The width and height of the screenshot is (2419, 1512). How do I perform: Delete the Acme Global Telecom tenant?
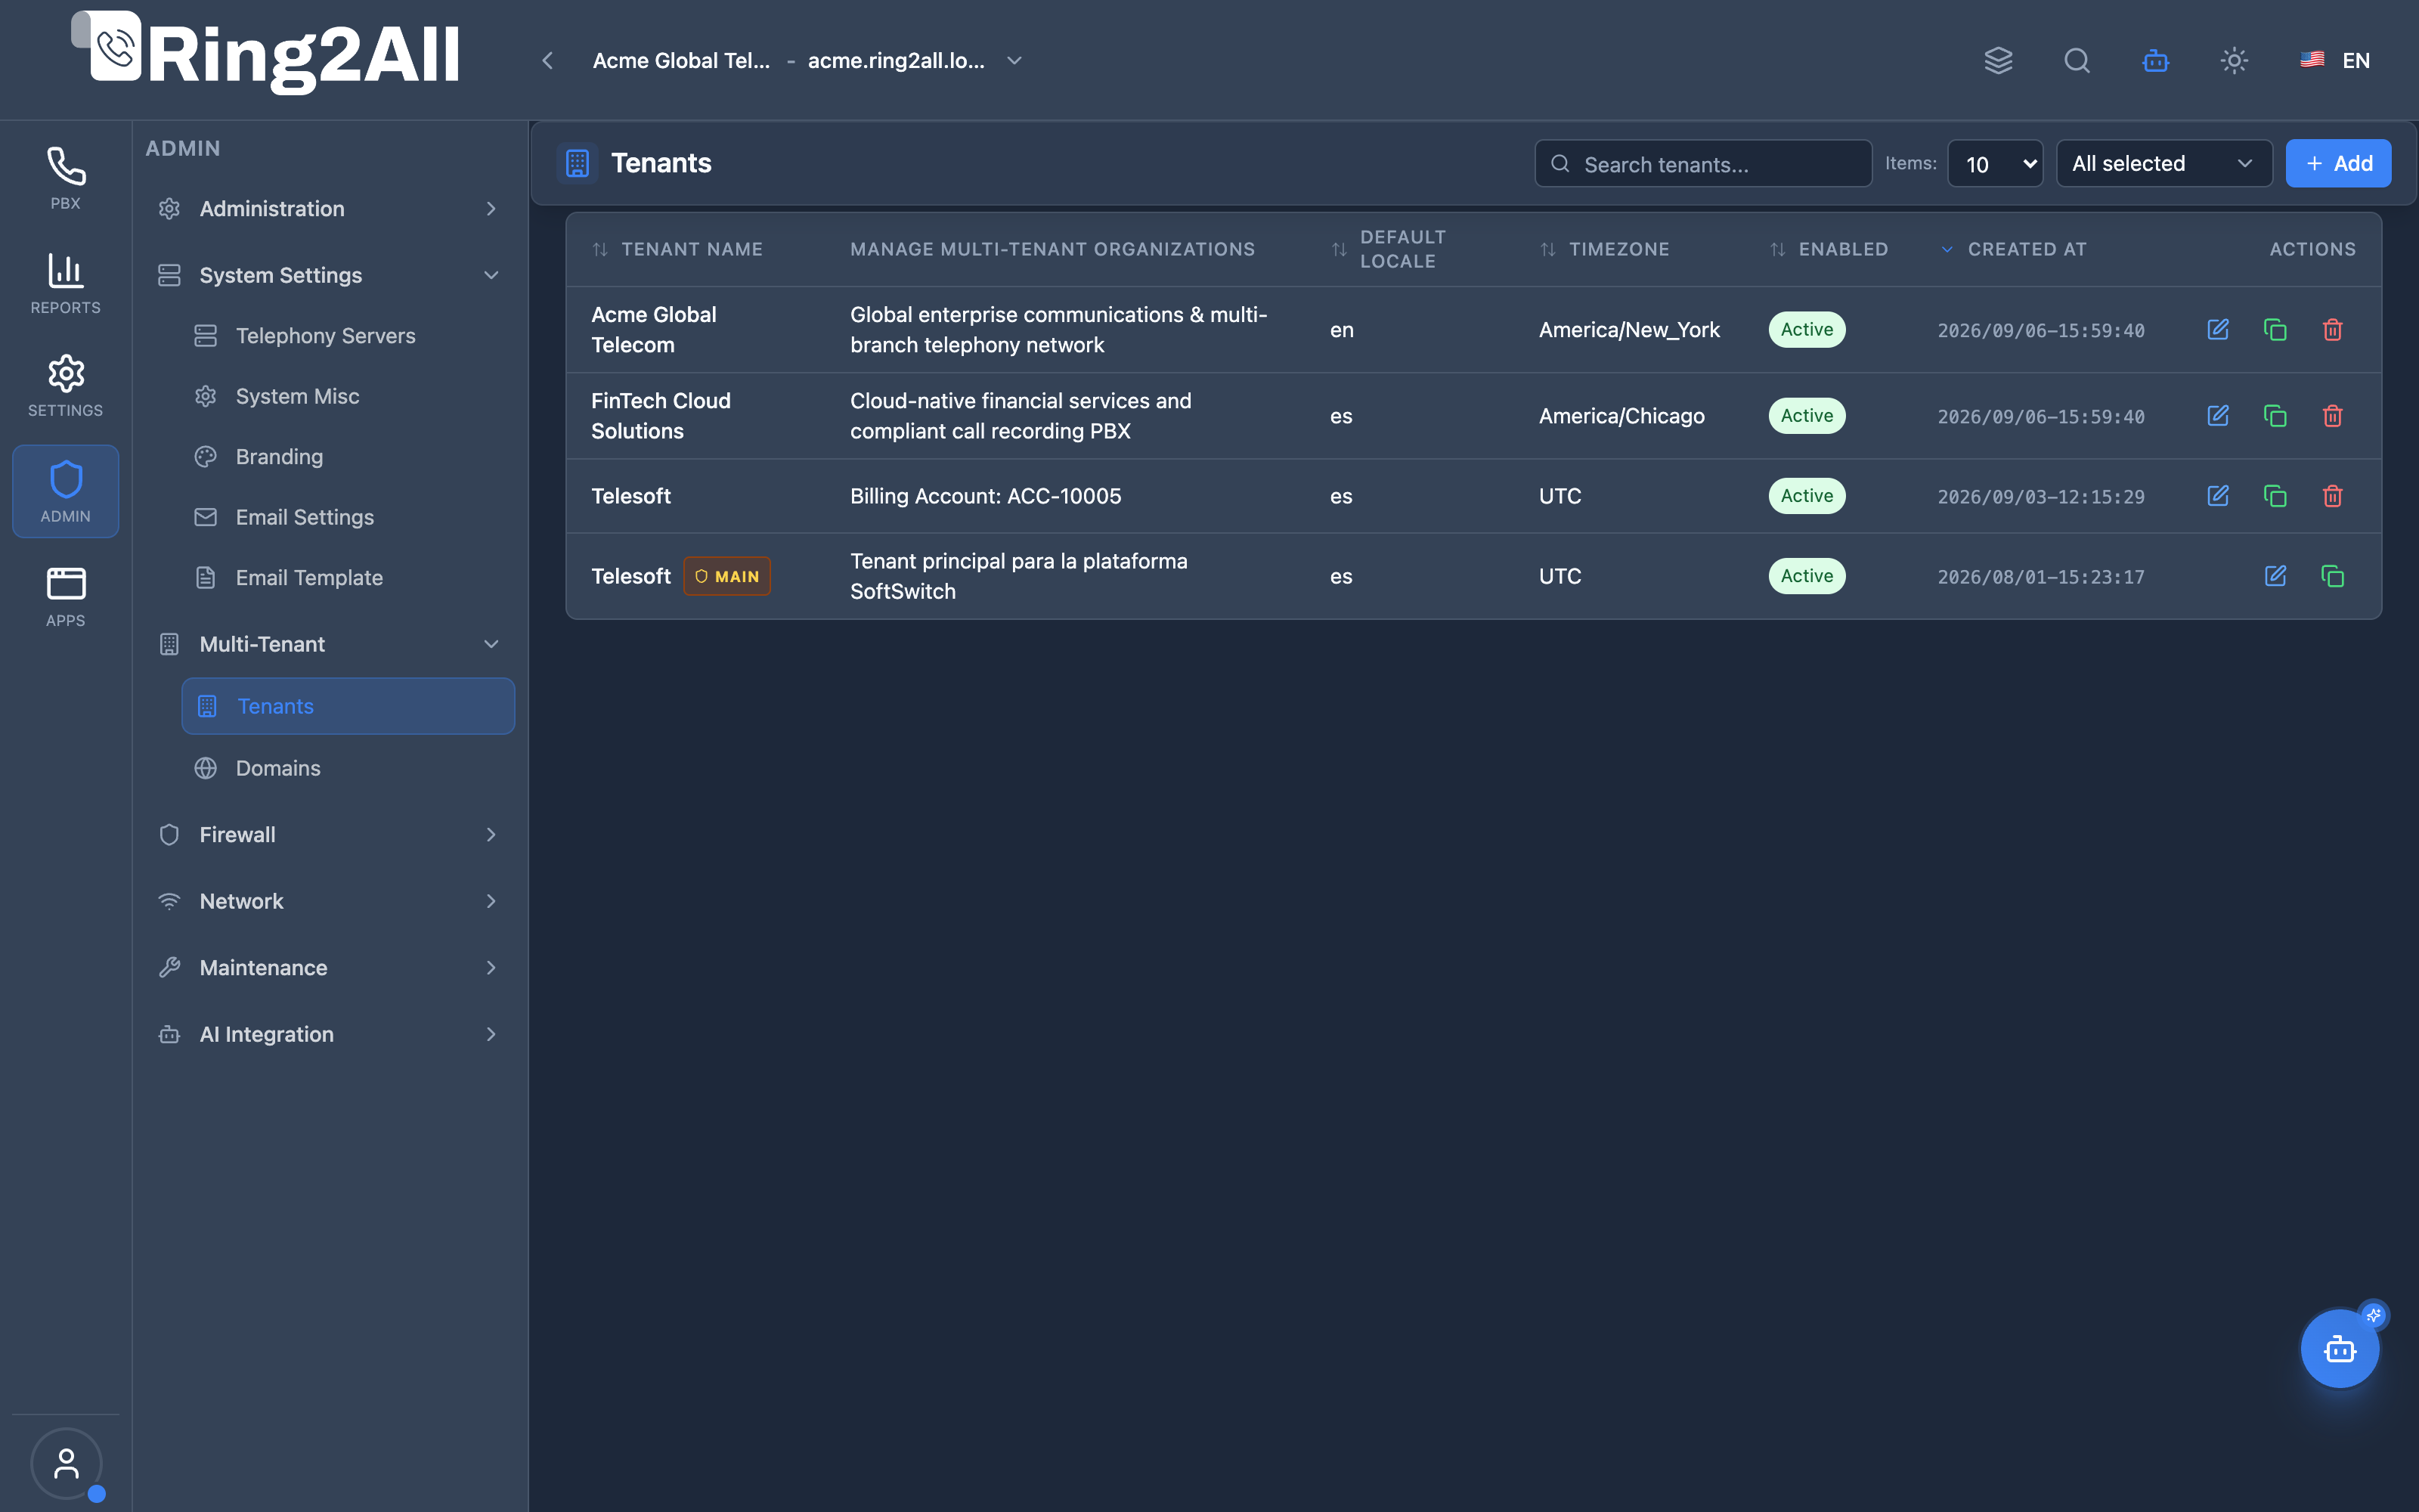click(x=2332, y=329)
